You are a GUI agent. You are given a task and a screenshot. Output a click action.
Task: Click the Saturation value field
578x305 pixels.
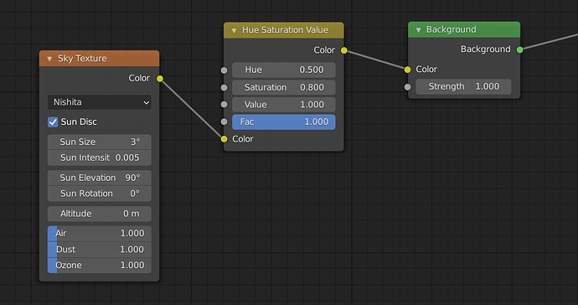click(x=284, y=87)
